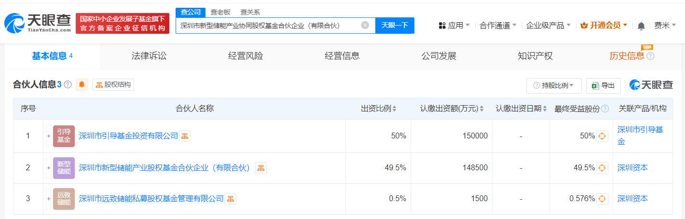Expand row 3 partner details
The width and height of the screenshot is (685, 219).
pos(48,199)
